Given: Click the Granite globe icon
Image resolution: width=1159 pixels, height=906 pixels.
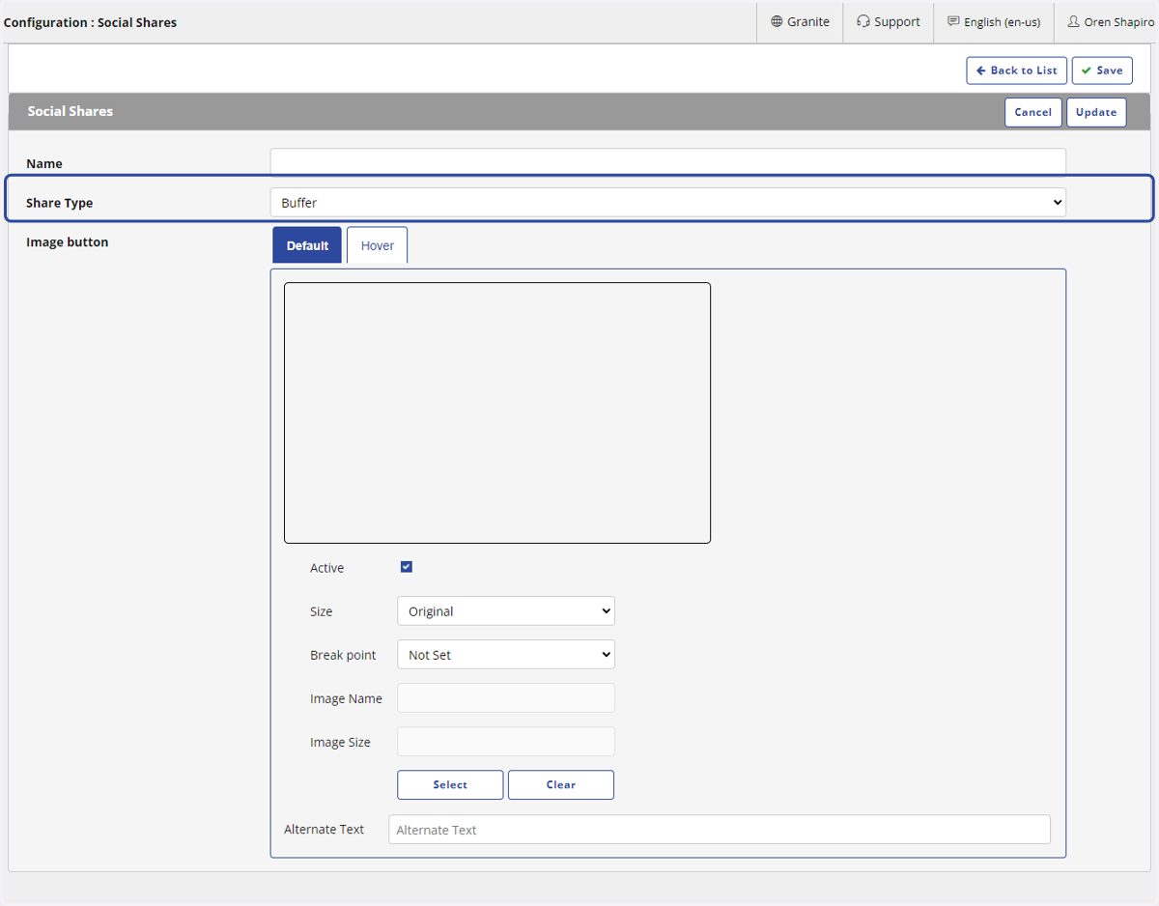Looking at the screenshot, I should tap(777, 21).
